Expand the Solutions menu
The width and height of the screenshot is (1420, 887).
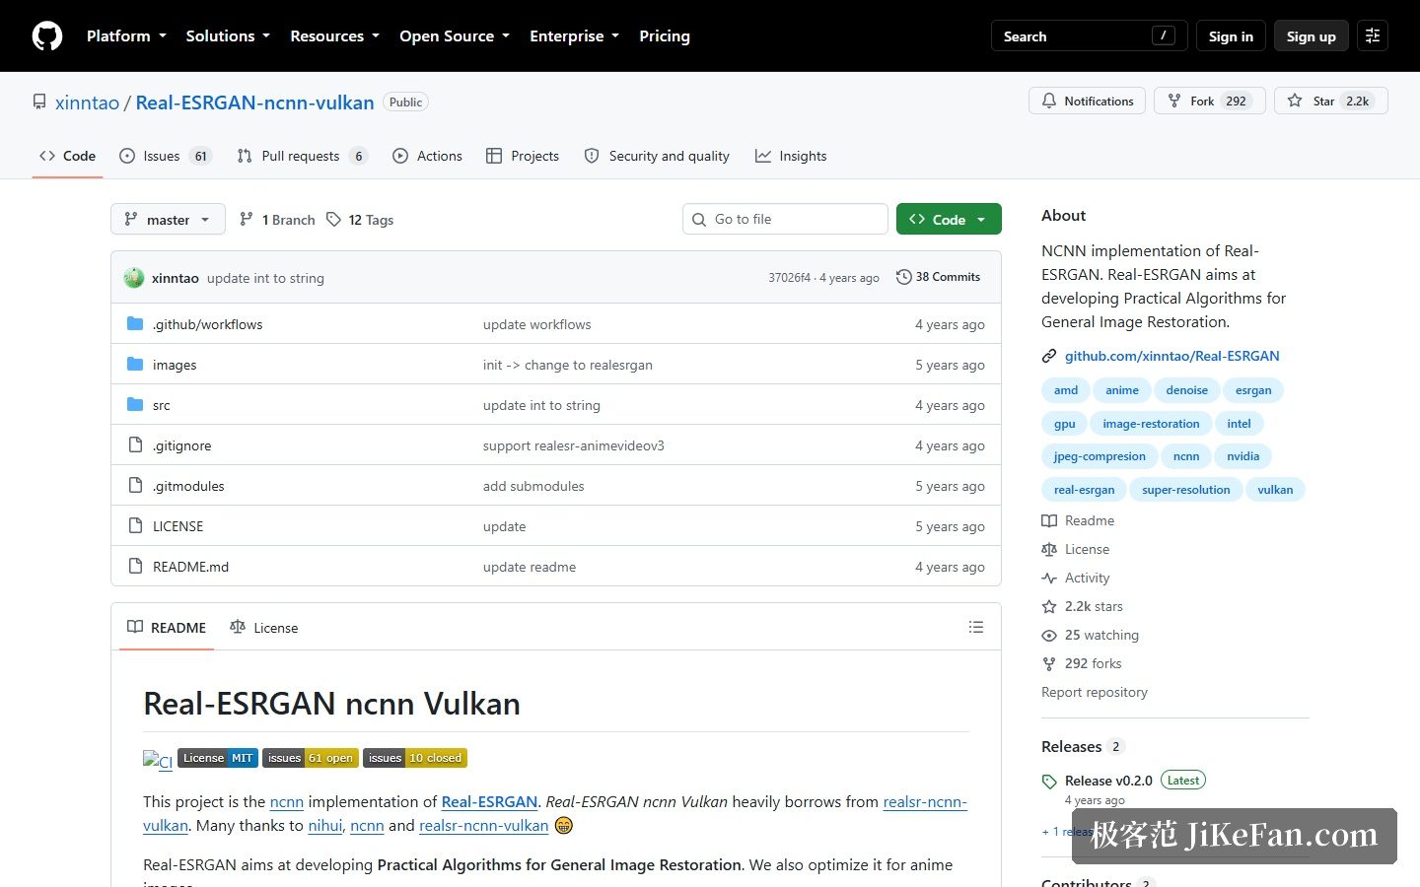point(228,36)
